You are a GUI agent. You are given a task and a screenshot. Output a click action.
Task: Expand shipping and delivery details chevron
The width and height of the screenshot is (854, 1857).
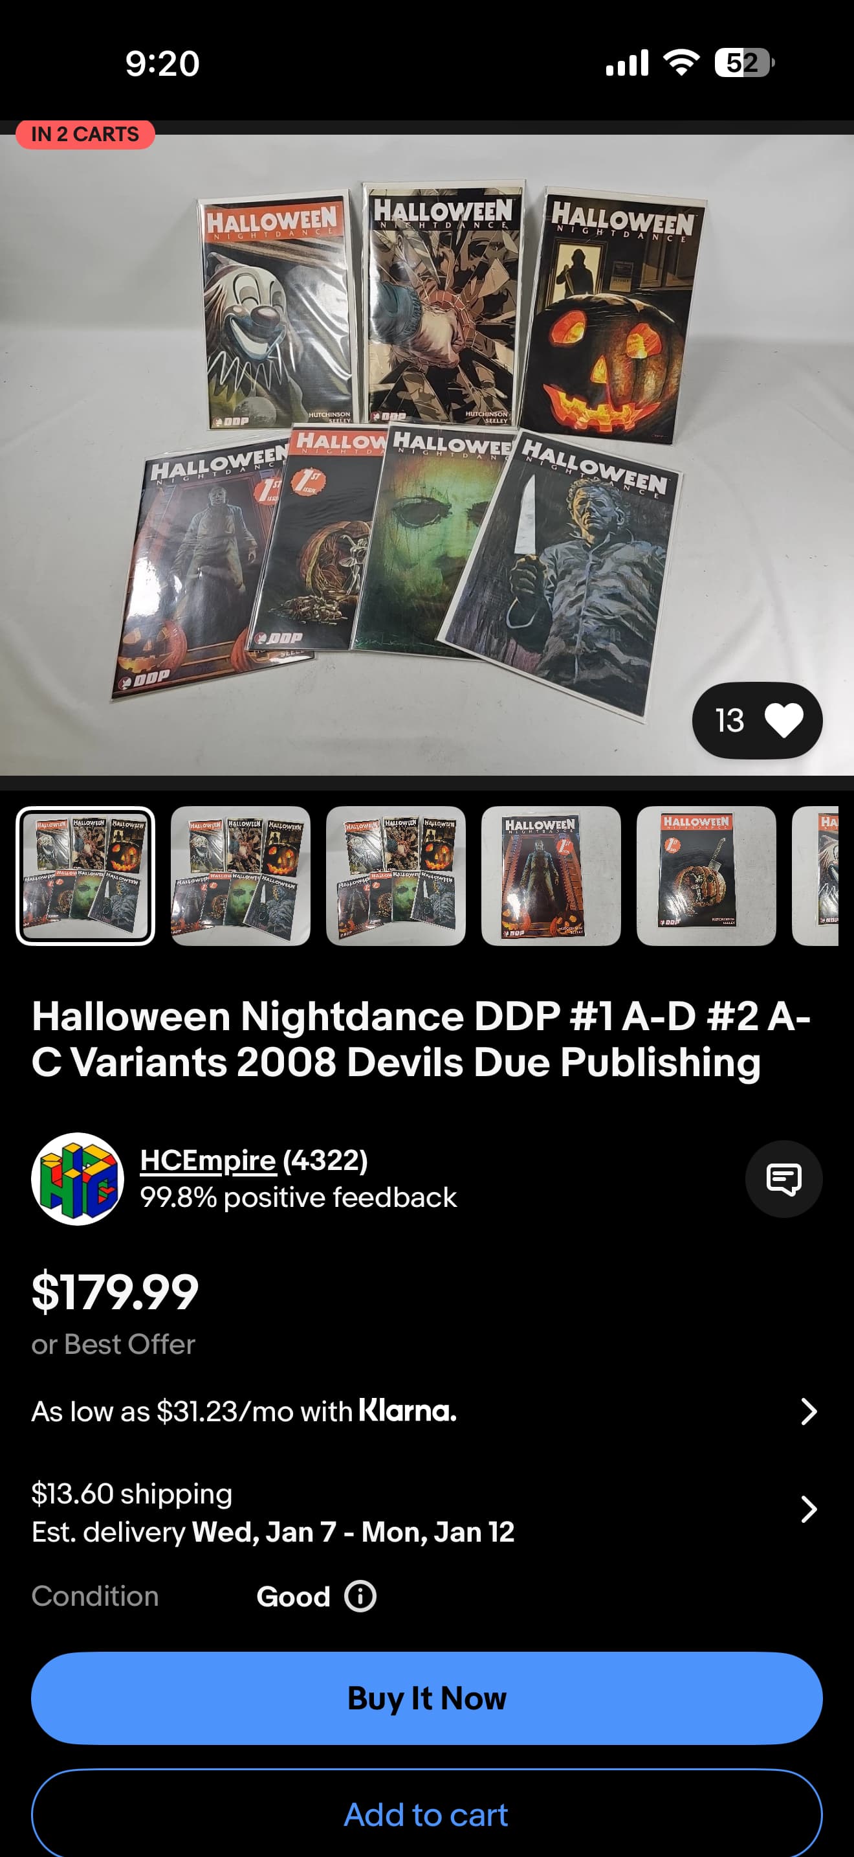tap(809, 1509)
